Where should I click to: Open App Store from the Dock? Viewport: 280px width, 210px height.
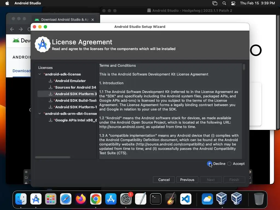coord(111,199)
